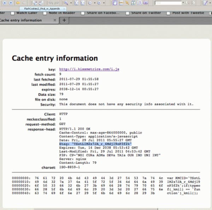Click the greyed undo arrow icon
Viewport: 212px width, 210px height.
[51, 3]
